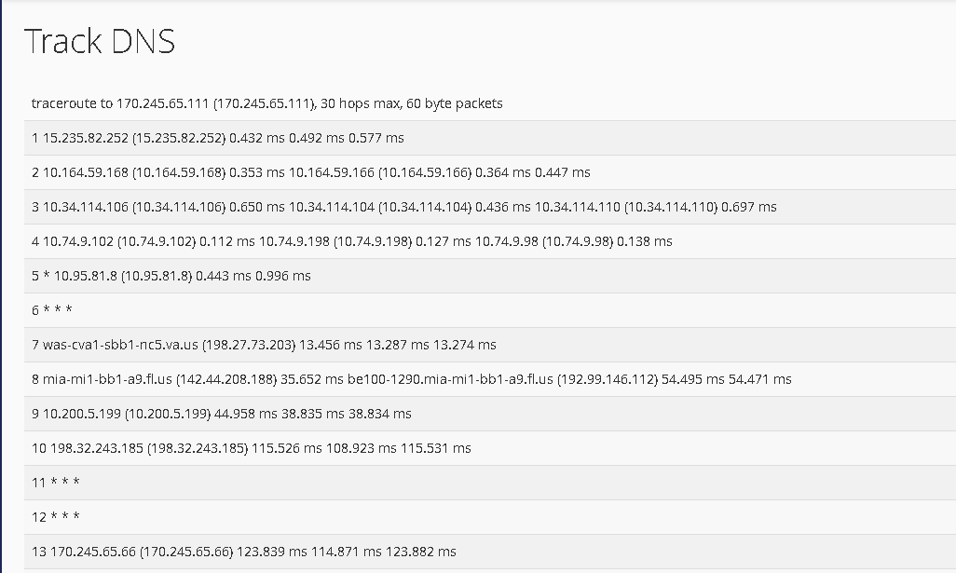This screenshot has height=573, width=956.
Task: Click hop 7 was-cva1-sbb1-nc5.va.us hostname
Action: tap(120, 345)
